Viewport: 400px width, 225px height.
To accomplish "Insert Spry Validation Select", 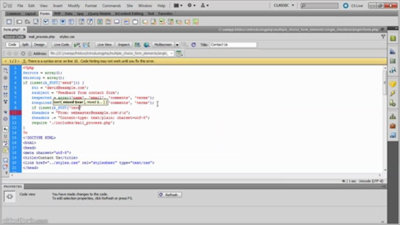I will pos(170,22).
